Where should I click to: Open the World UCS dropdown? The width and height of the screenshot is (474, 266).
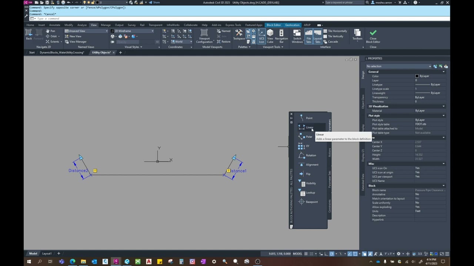(182, 42)
